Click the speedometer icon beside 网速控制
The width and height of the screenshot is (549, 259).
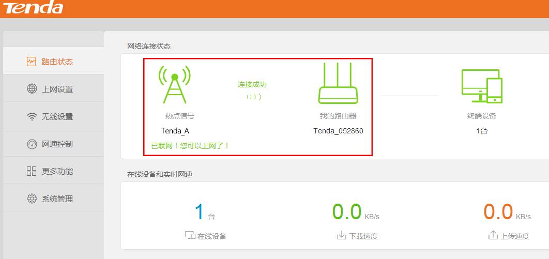tap(32, 144)
